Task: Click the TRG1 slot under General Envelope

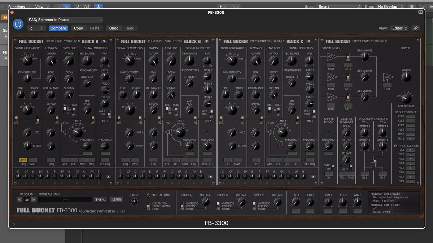Action: (342, 173)
